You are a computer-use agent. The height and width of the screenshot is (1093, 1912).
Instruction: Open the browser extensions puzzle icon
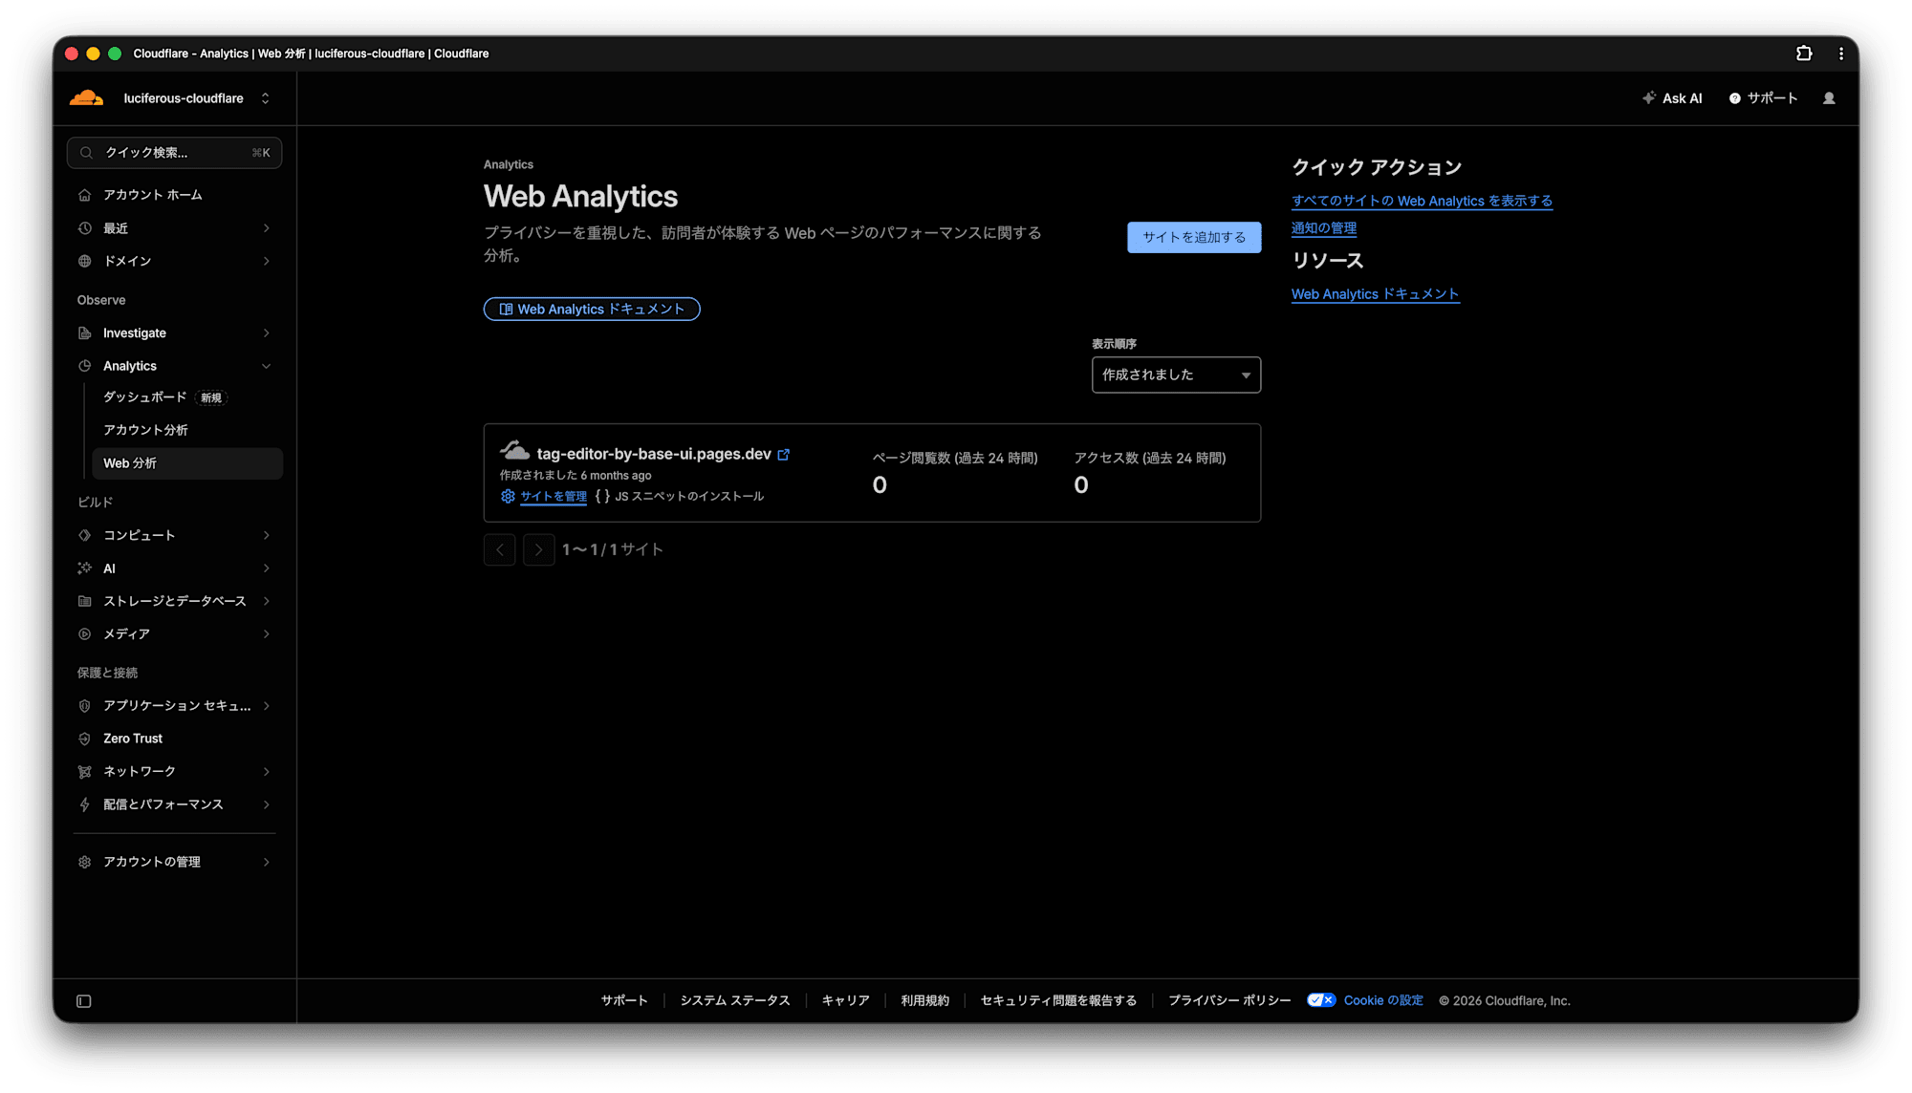pyautogui.click(x=1804, y=54)
